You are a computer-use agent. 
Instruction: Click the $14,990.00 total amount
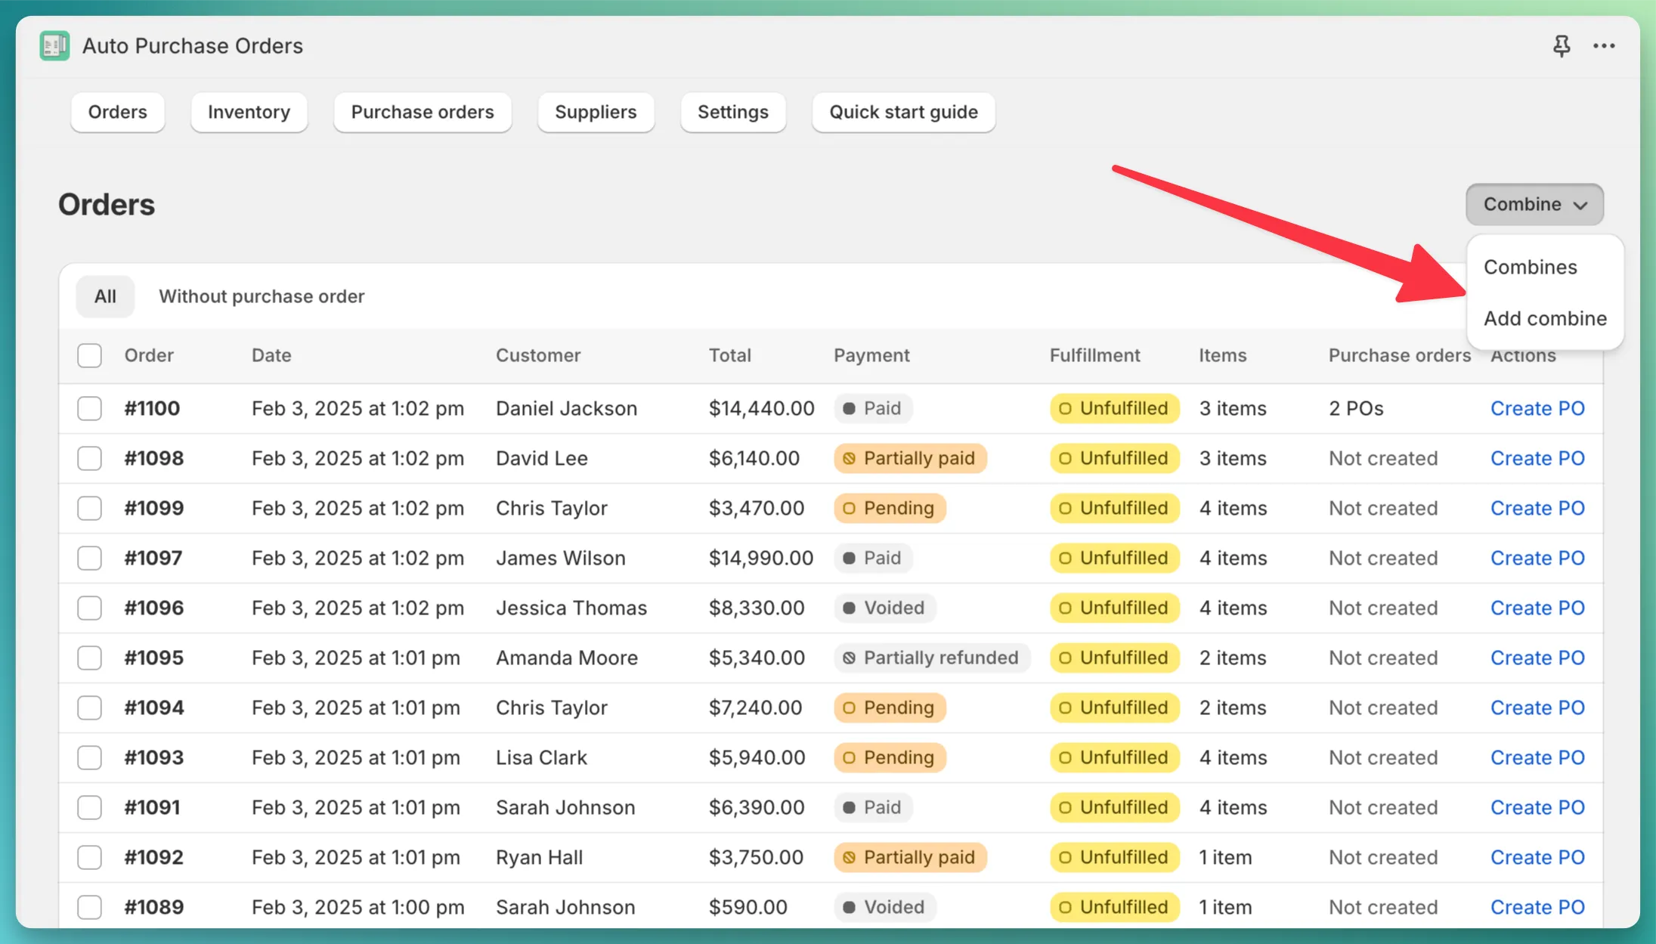click(761, 558)
